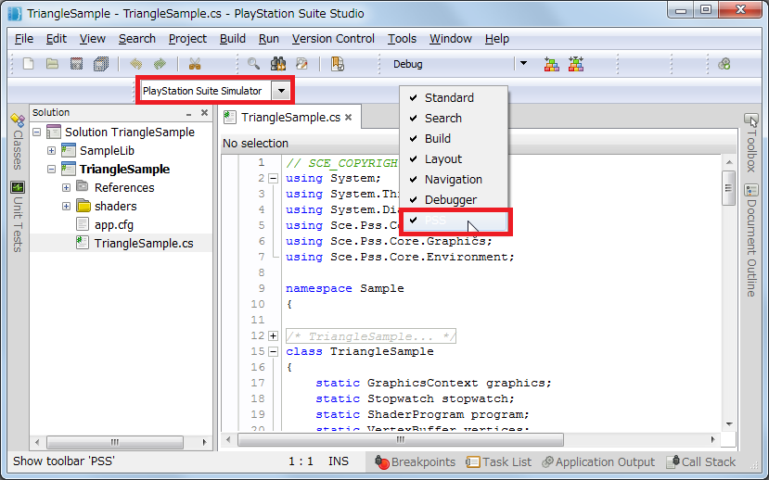
Task: Show the Application Output pad
Action: 598,461
